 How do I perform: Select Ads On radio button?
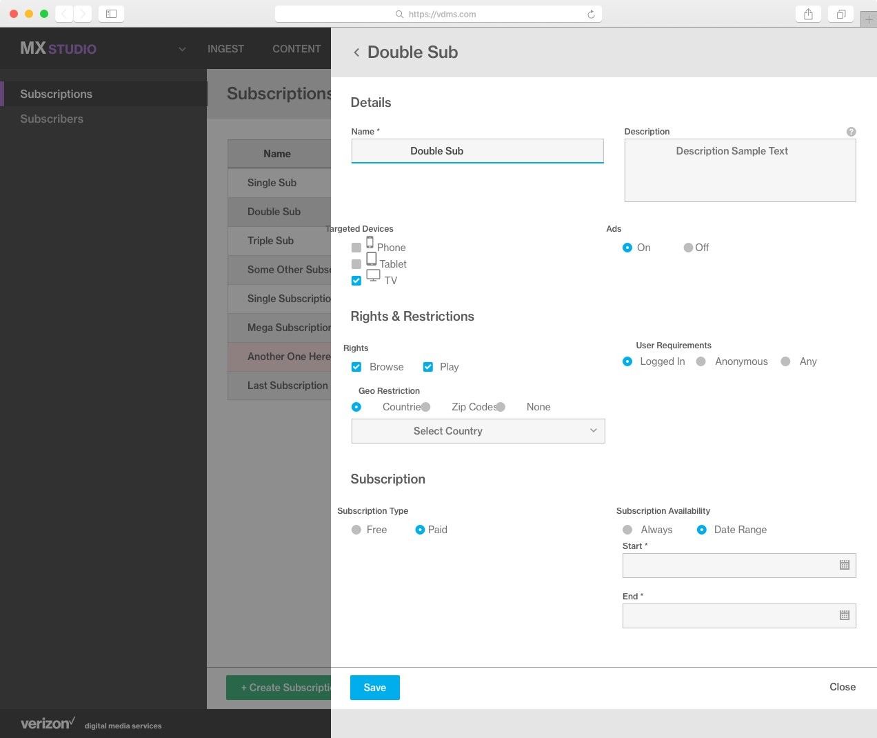coord(627,248)
